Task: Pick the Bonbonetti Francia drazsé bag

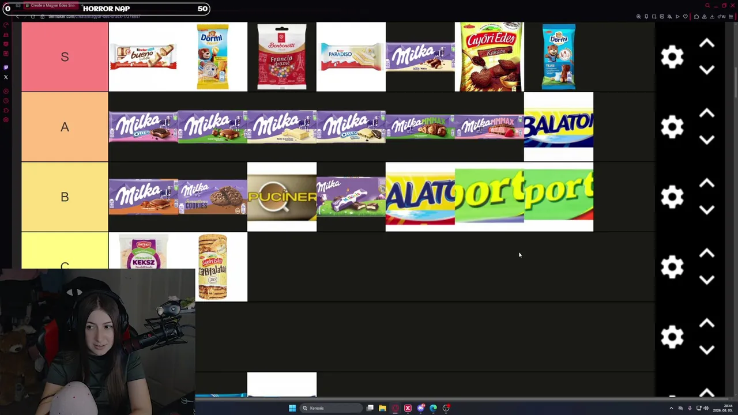Action: click(x=282, y=56)
